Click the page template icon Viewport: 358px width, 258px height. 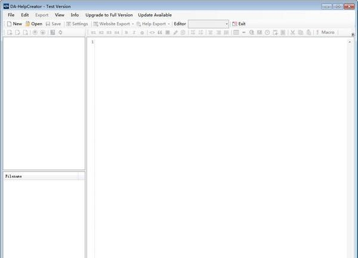click(x=53, y=32)
